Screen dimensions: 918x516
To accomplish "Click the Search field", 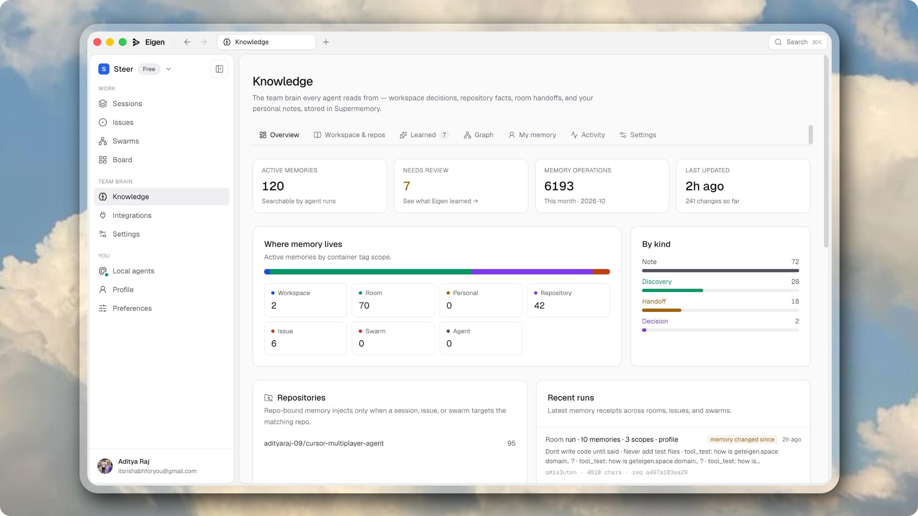I will pos(798,42).
